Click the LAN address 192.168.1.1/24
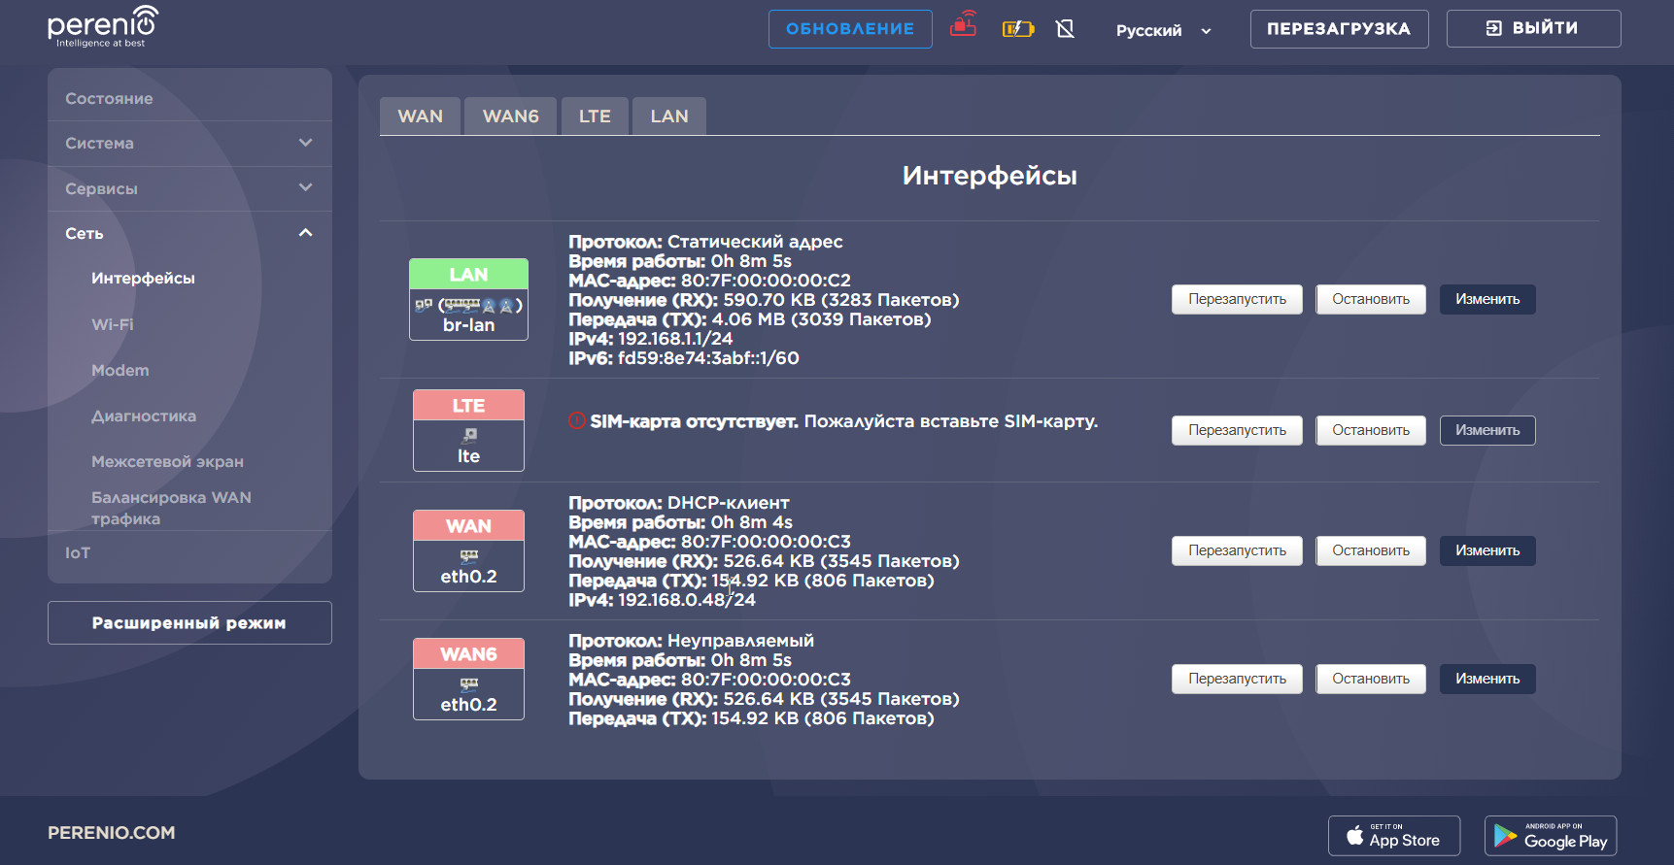The height and width of the screenshot is (865, 1674). [675, 339]
